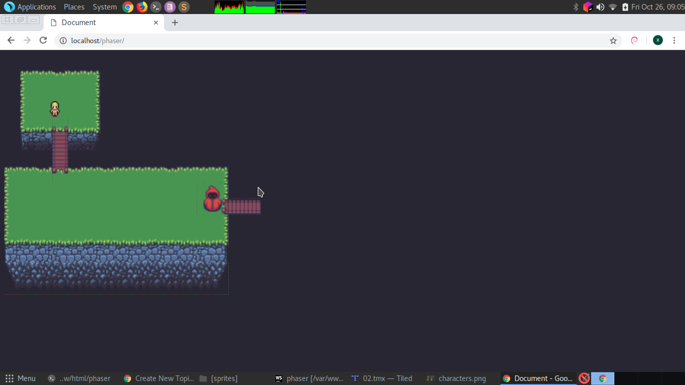Open the Chrome profile avatar

[657, 41]
